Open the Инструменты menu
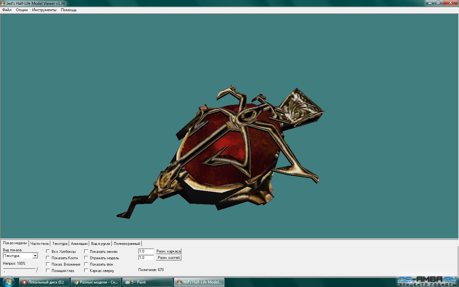This screenshot has height=287, width=459. pyautogui.click(x=44, y=10)
